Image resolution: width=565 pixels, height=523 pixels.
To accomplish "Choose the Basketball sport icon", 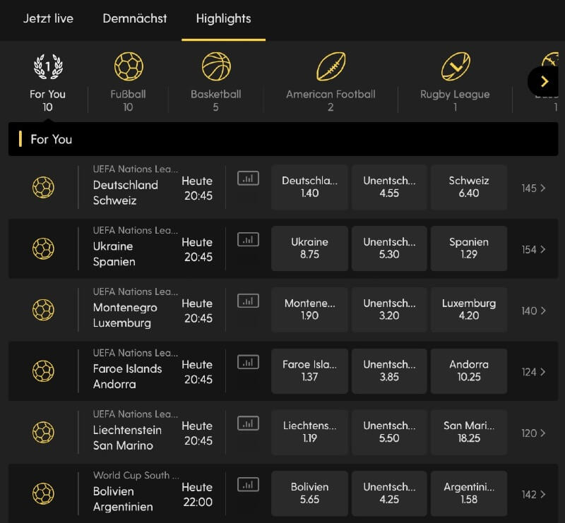I will 216,67.
